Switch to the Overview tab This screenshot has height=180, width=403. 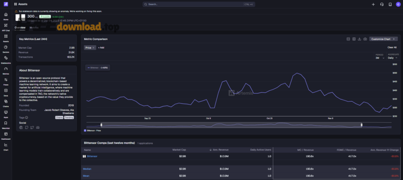tap(20, 27)
